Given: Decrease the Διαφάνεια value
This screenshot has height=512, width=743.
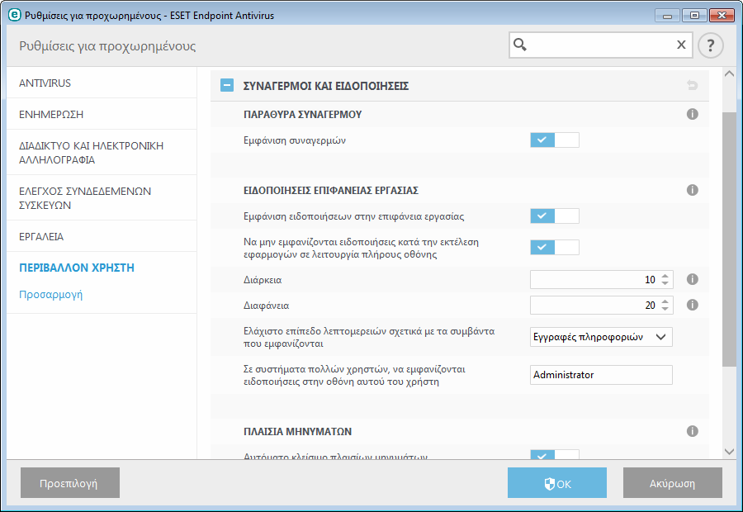Looking at the screenshot, I should pos(665,309).
